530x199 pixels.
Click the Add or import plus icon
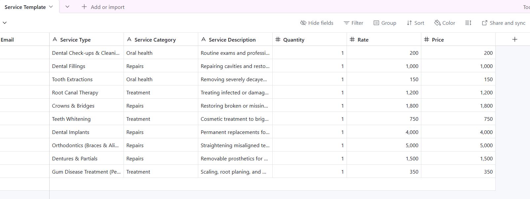point(84,7)
